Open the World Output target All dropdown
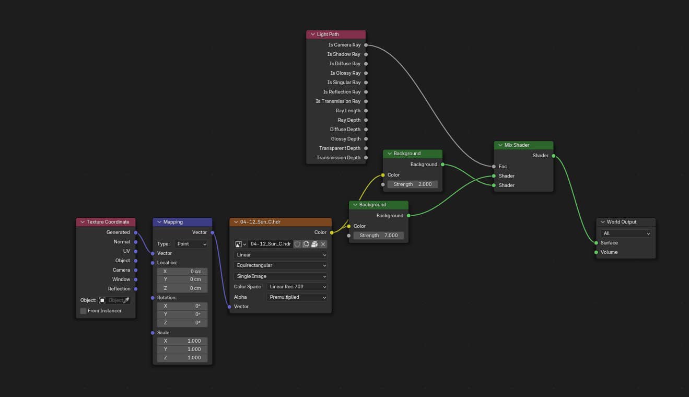Viewport: 689px width, 397px height. [x=626, y=233]
